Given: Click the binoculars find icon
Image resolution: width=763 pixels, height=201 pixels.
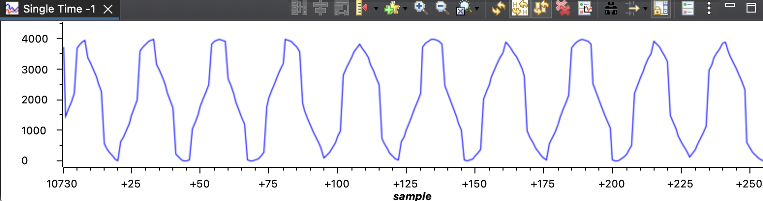Looking at the screenshot, I should pyautogui.click(x=611, y=8).
